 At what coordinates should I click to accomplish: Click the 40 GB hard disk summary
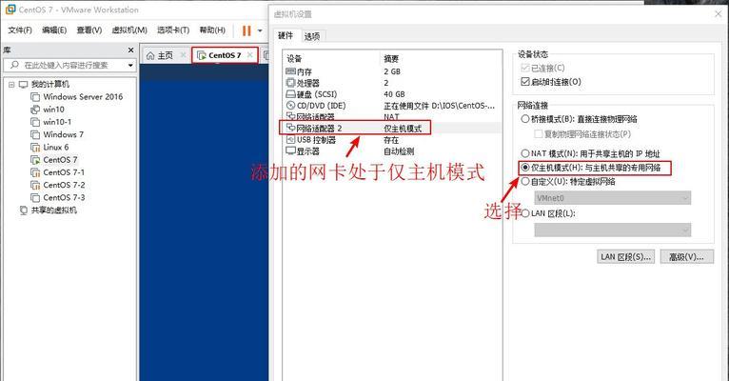(394, 94)
